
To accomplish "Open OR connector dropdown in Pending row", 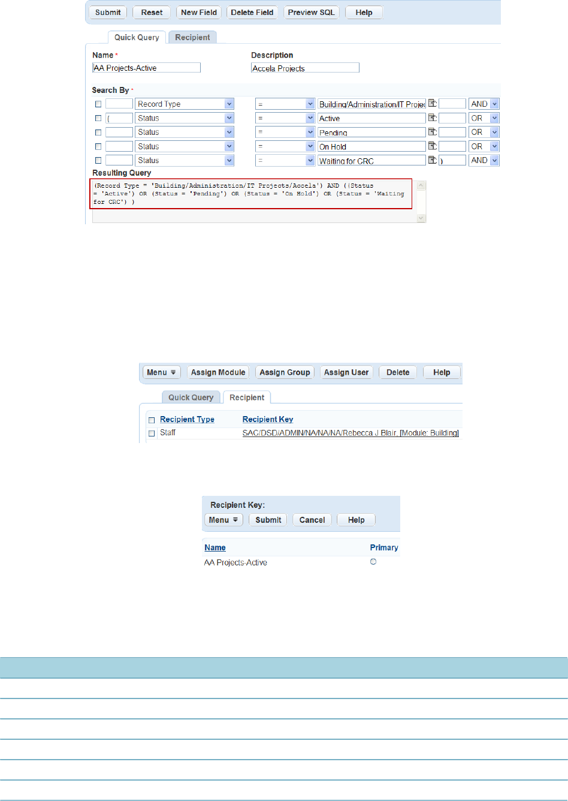I will (494, 132).
